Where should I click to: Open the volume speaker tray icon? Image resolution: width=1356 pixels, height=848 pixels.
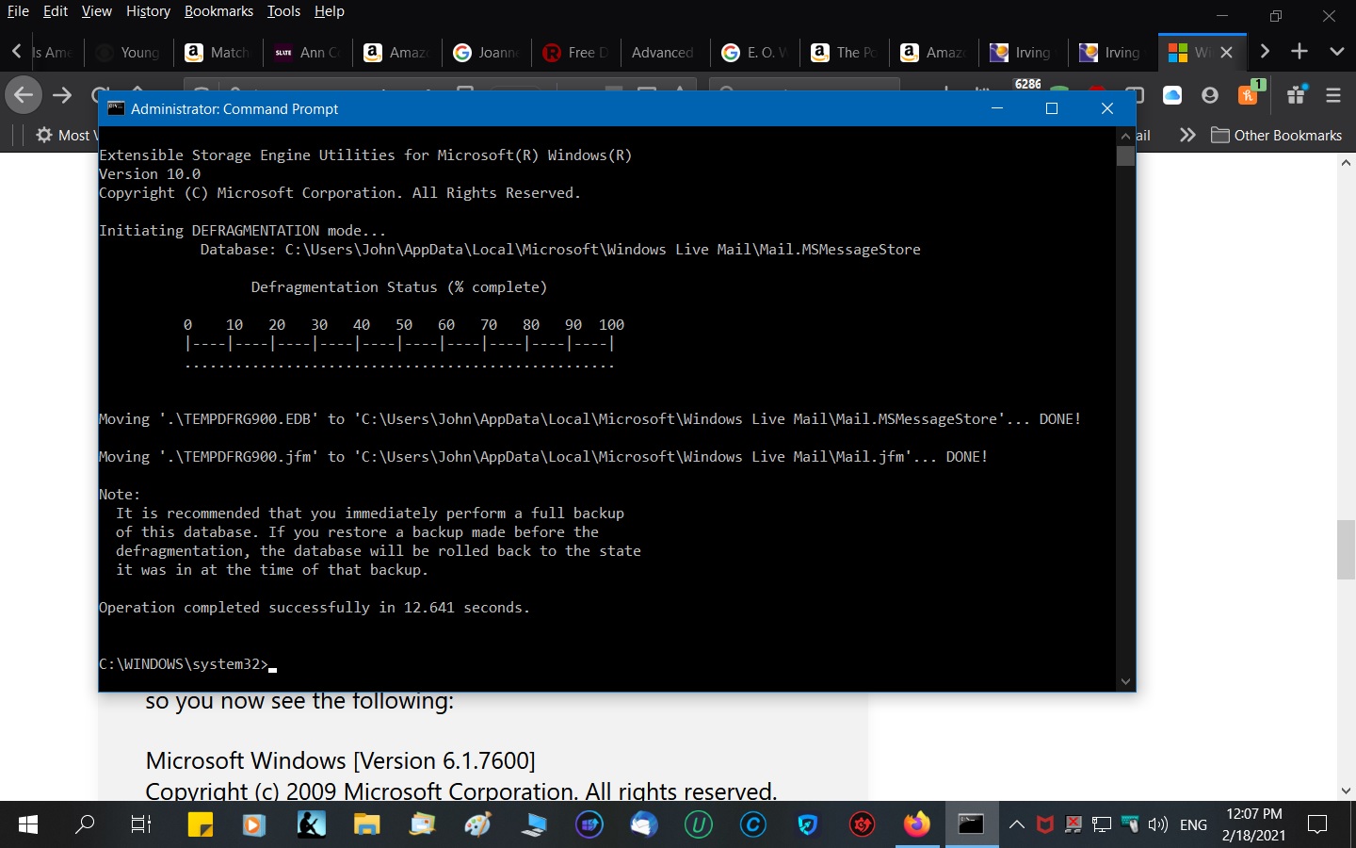coord(1158,825)
